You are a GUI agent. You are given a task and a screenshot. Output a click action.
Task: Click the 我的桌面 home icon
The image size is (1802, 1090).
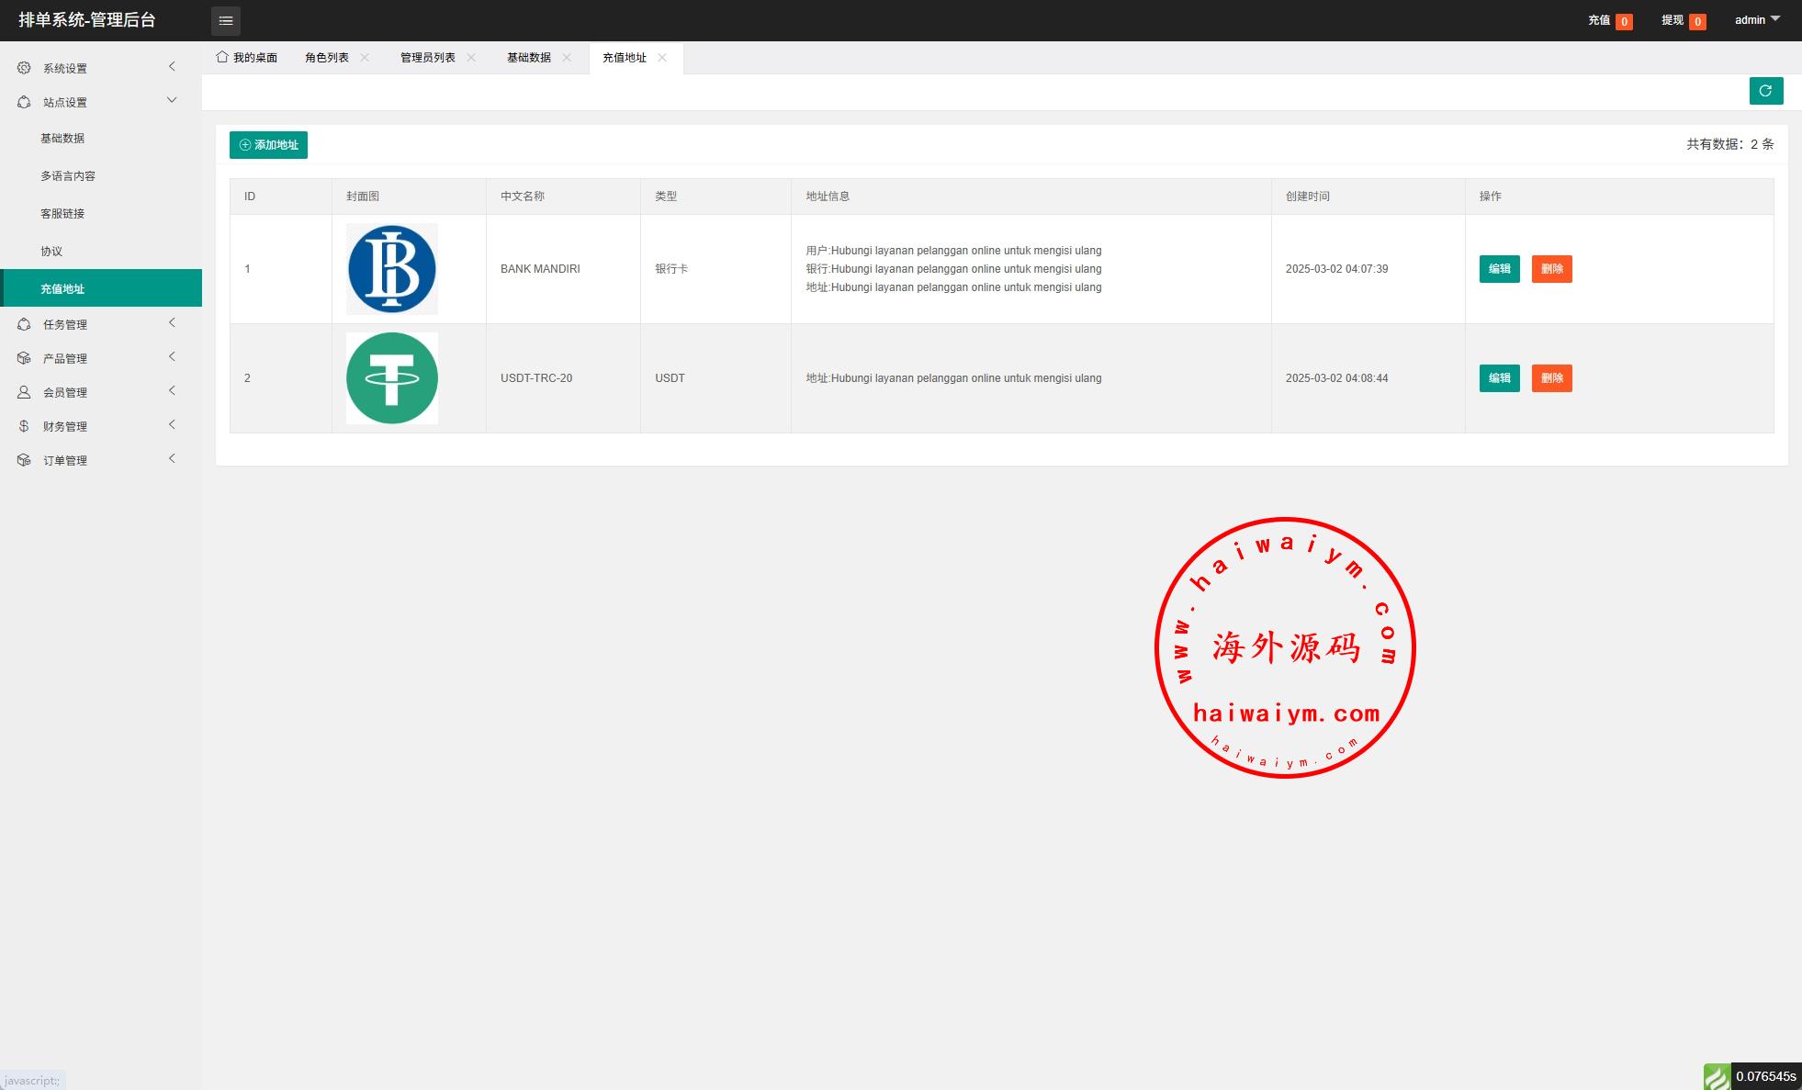(x=222, y=57)
